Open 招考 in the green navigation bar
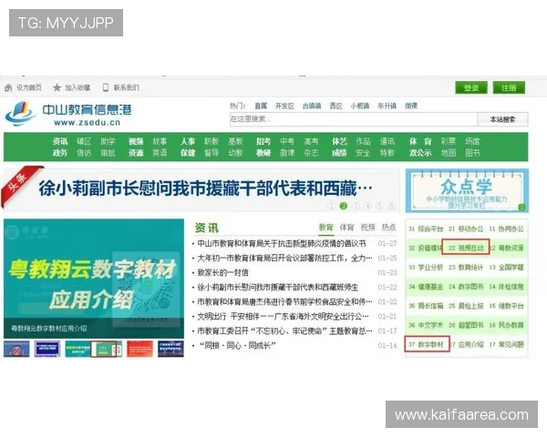 point(263,141)
